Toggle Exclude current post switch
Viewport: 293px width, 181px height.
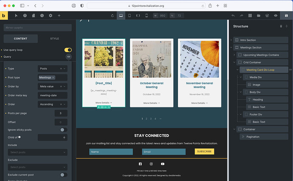(64, 175)
